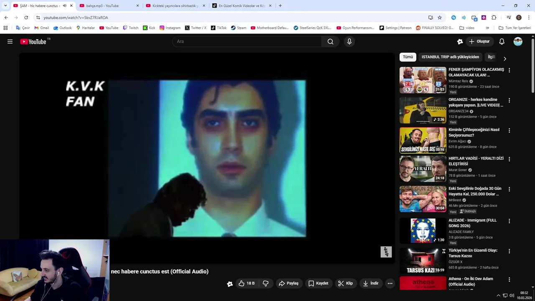Open options for FENER ŞAMPİYON OLACAKMIŞ video
The image size is (535, 301).
pyautogui.click(x=509, y=70)
